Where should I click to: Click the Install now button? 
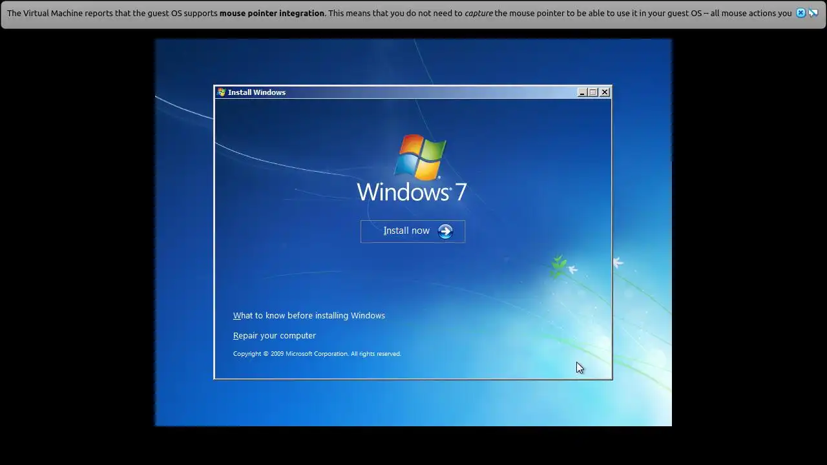[x=413, y=231]
